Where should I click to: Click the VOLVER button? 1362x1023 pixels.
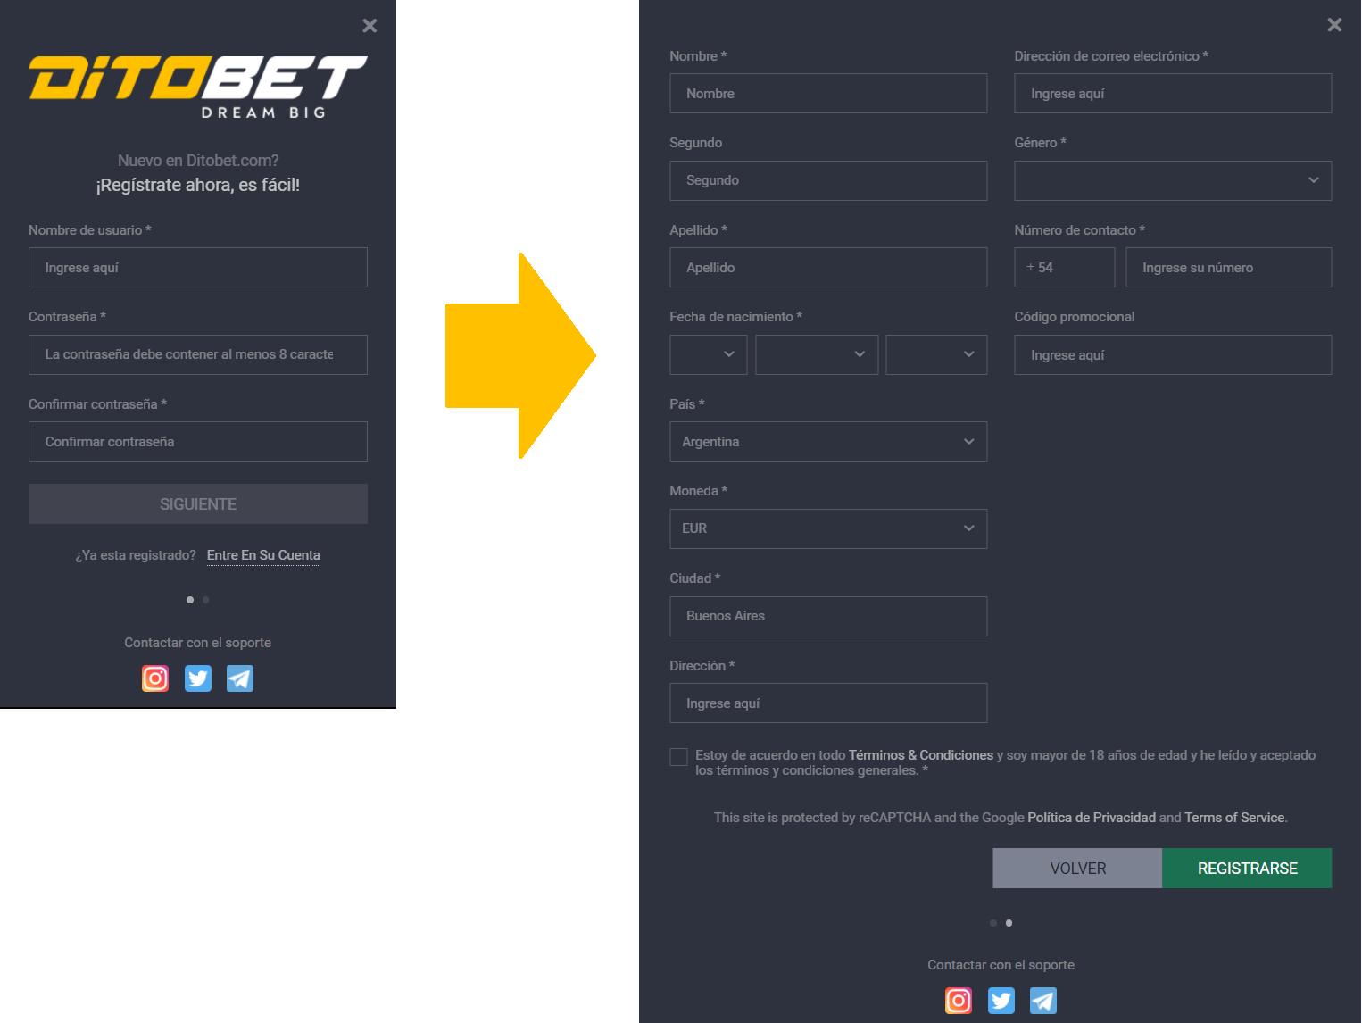(1077, 869)
